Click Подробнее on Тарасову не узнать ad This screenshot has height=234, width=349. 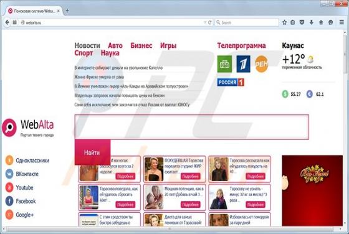256,205
